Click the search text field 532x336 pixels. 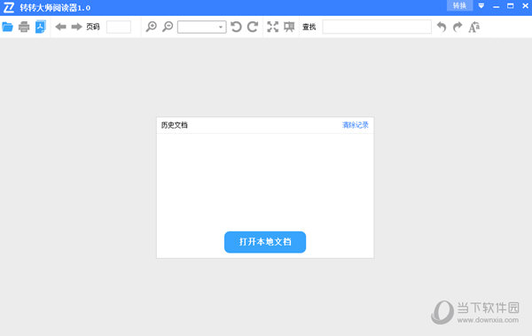coord(377,27)
